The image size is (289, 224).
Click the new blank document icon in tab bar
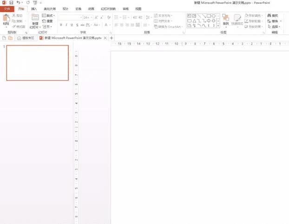4,38
